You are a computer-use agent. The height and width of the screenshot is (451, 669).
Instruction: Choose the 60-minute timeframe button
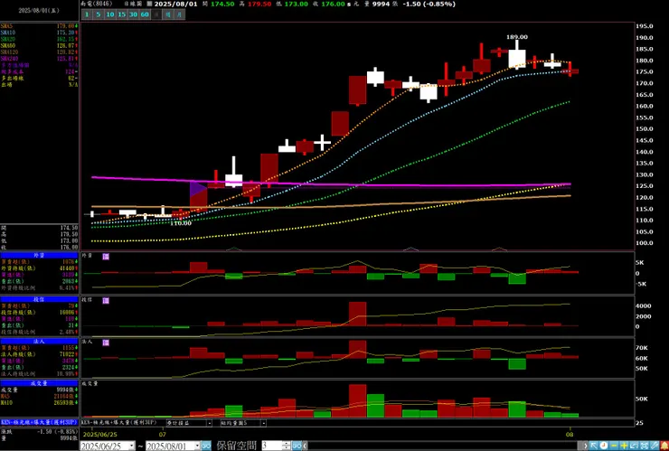(145, 14)
